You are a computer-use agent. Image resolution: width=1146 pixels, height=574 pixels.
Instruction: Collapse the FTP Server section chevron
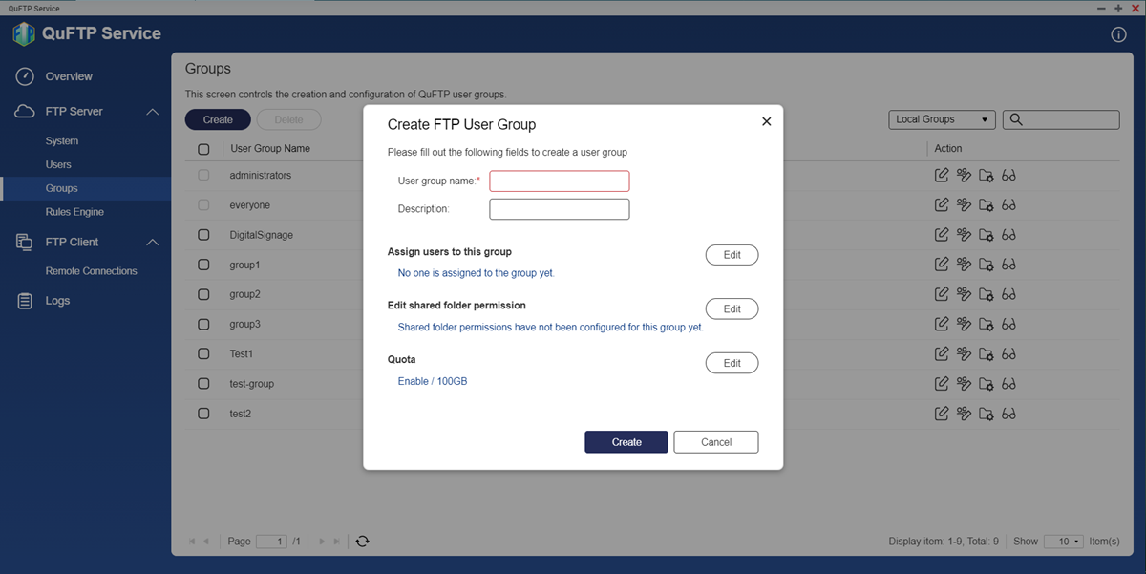point(152,112)
